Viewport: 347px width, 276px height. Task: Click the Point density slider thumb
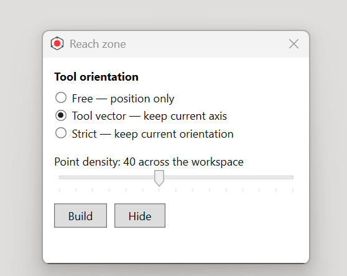(159, 178)
